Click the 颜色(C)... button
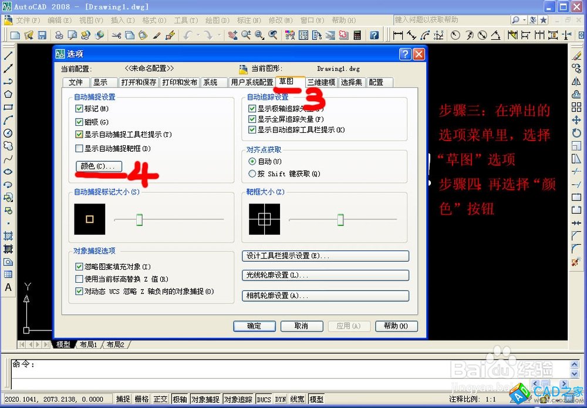The height and width of the screenshot is (408, 587). coord(99,166)
